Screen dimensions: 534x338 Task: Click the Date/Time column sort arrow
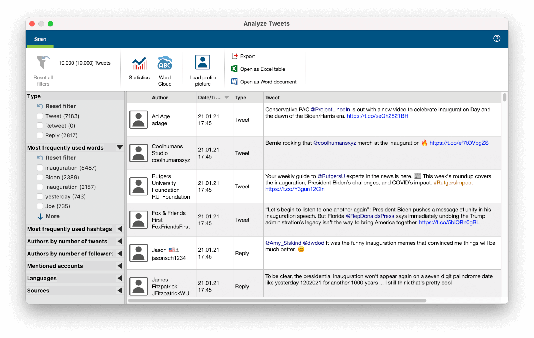pyautogui.click(x=227, y=97)
